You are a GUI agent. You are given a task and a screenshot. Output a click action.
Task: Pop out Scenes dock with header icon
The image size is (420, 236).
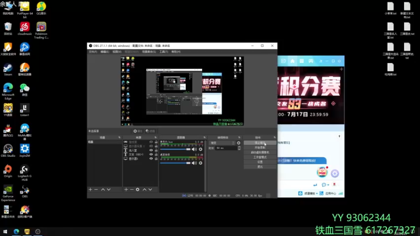tap(120, 137)
